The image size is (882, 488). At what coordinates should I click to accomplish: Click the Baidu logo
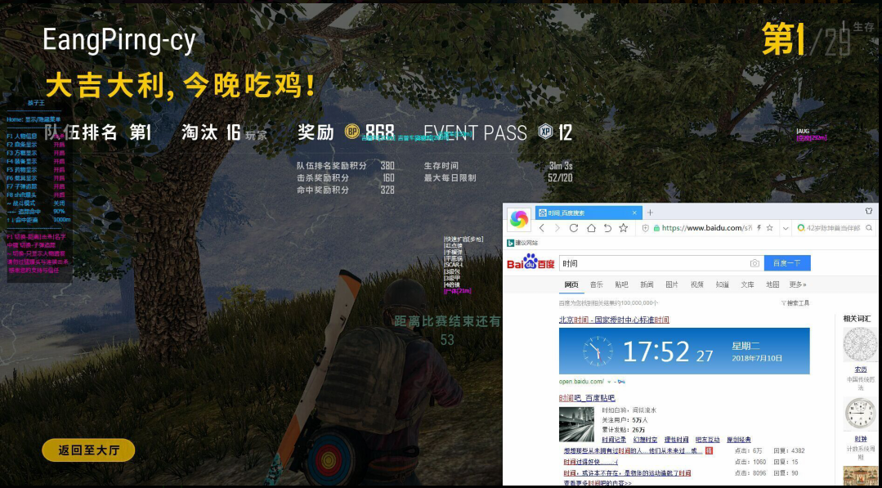point(531,262)
